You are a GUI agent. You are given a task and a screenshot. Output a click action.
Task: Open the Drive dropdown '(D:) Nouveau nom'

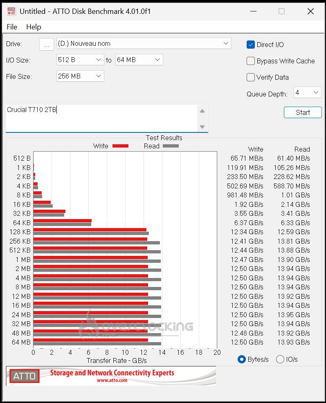pyautogui.click(x=144, y=43)
